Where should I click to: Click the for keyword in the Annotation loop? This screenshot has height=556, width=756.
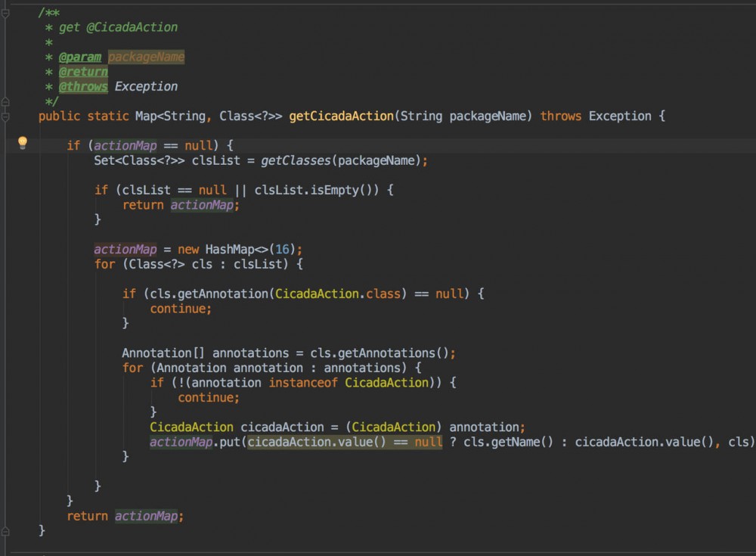(x=132, y=368)
